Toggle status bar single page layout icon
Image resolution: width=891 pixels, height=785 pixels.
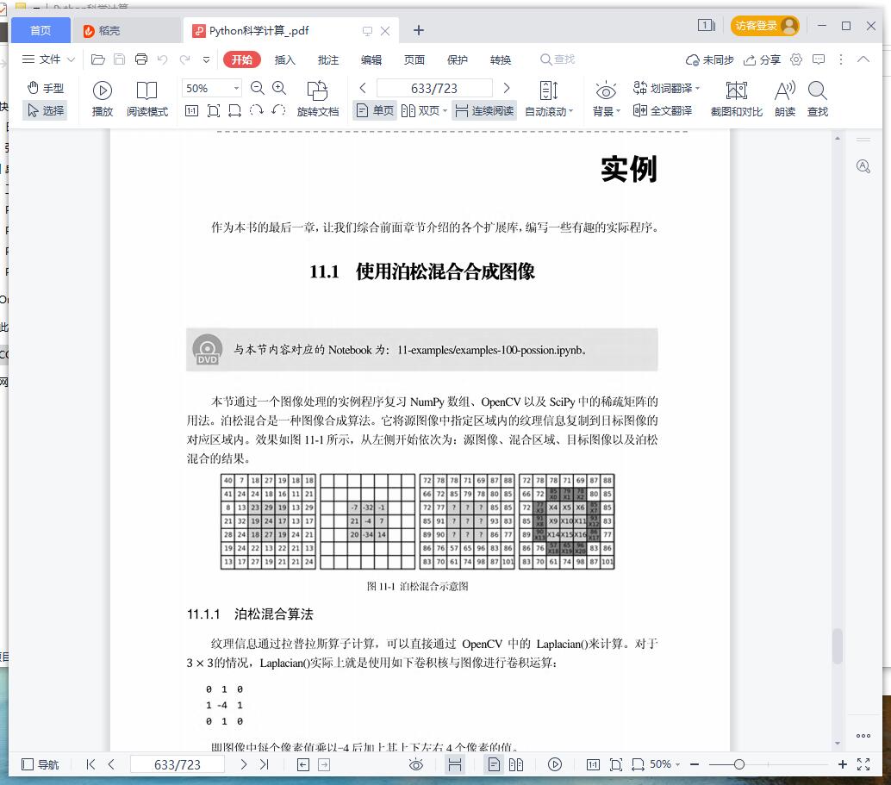pos(494,764)
